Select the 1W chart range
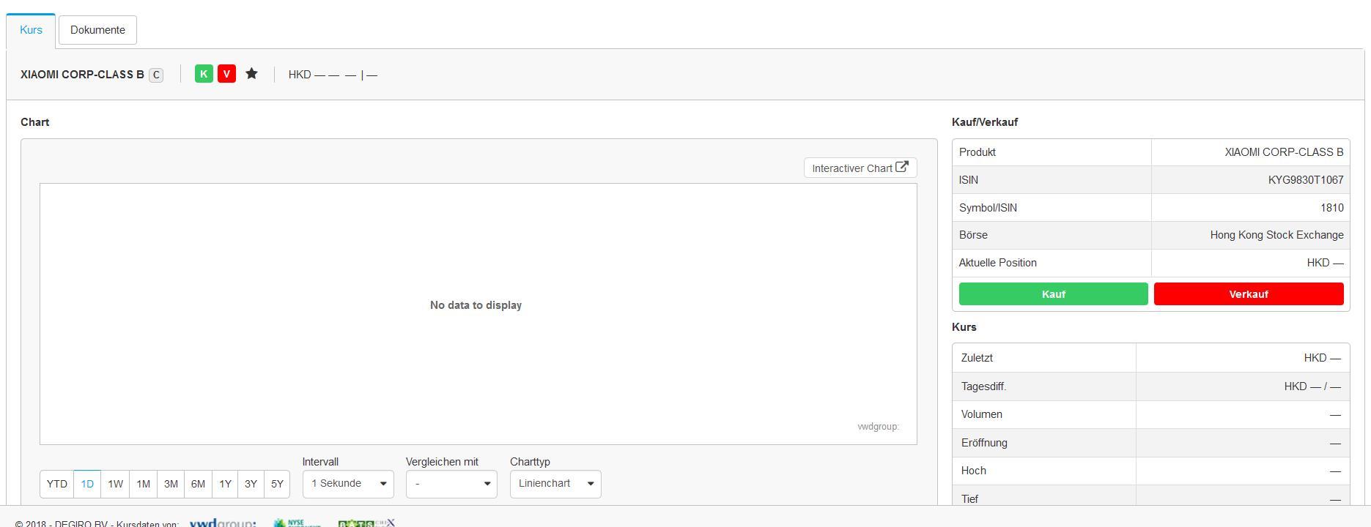The width and height of the screenshot is (1371, 527). (115, 484)
